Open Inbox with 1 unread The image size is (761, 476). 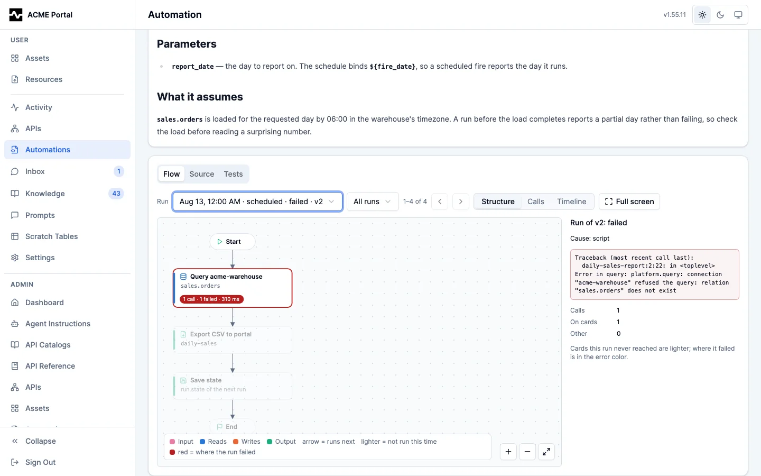click(67, 171)
